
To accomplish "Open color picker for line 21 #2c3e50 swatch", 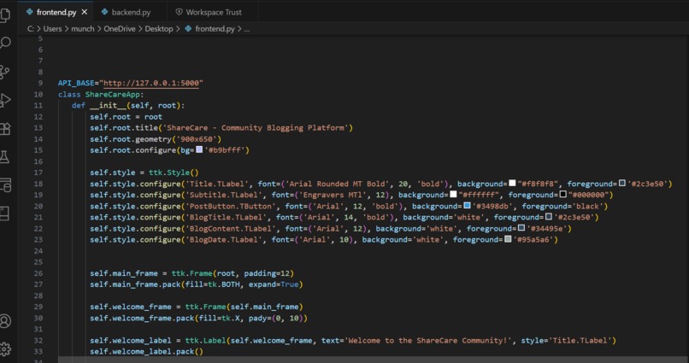I will [x=549, y=216].
